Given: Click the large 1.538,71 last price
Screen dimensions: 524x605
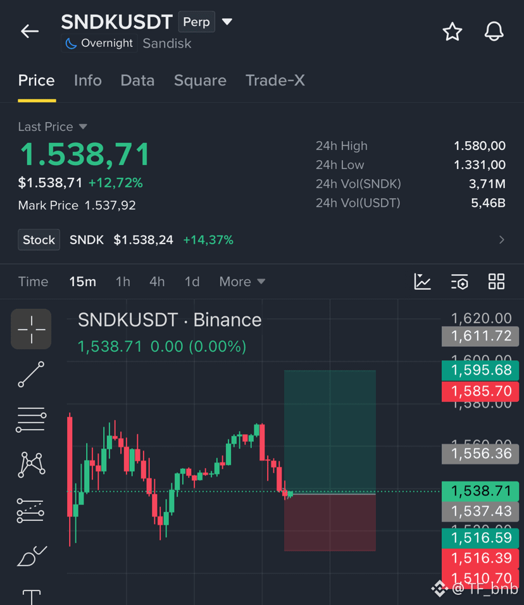Looking at the screenshot, I should click(x=85, y=154).
